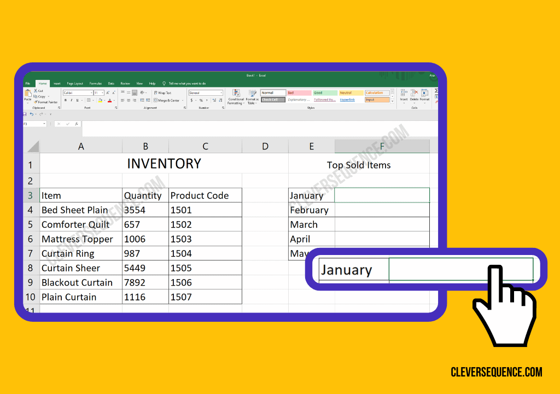Toggle italic formatting

coord(71,100)
